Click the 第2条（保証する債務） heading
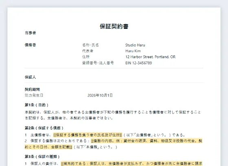Viewport: 228px width, 166px height. coord(44,128)
